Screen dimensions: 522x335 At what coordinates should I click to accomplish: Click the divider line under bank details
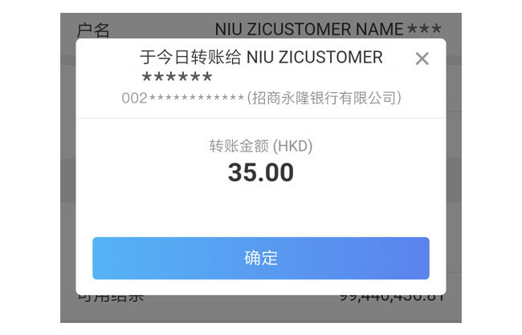point(261,118)
